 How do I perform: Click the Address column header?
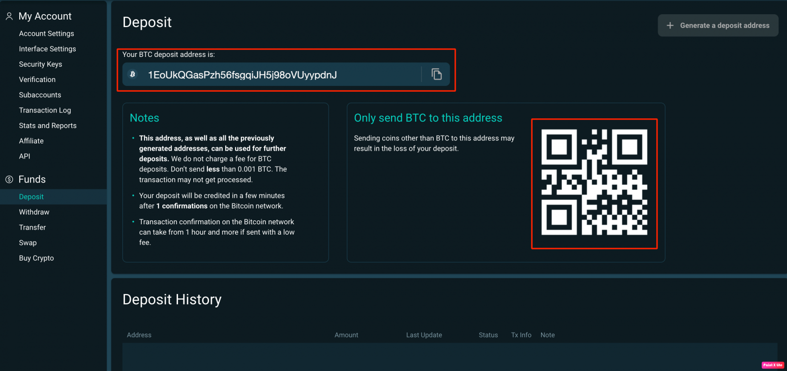(139, 335)
